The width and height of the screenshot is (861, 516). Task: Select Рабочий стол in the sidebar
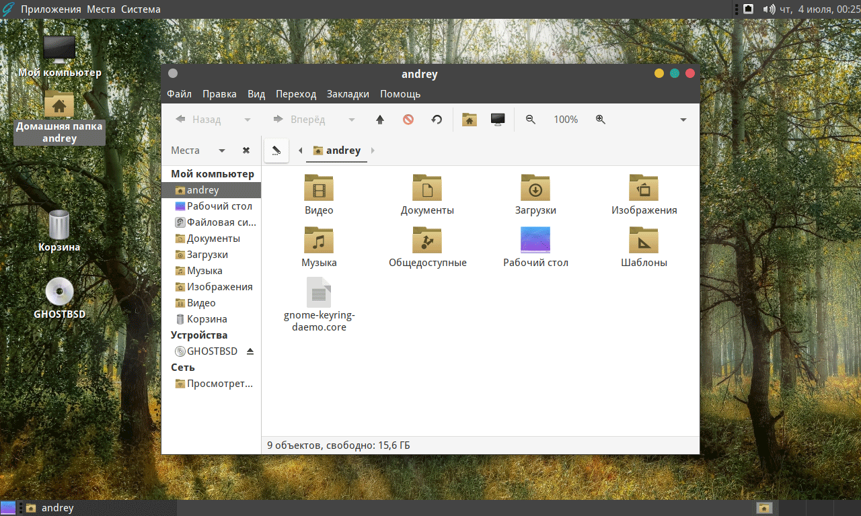(219, 206)
